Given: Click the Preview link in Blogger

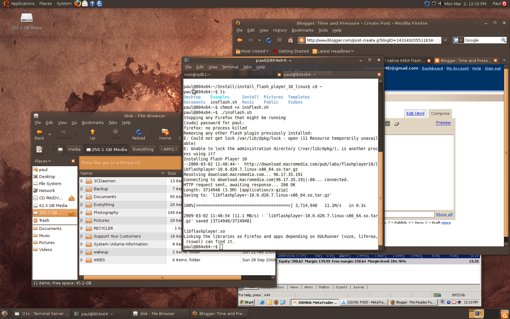Looking at the screenshot, I should click(x=443, y=122).
